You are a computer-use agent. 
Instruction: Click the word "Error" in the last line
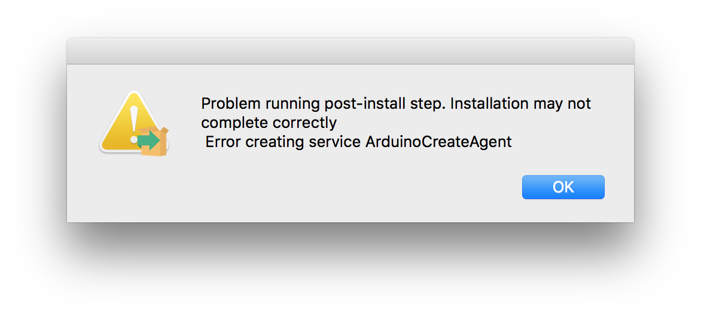(223, 142)
